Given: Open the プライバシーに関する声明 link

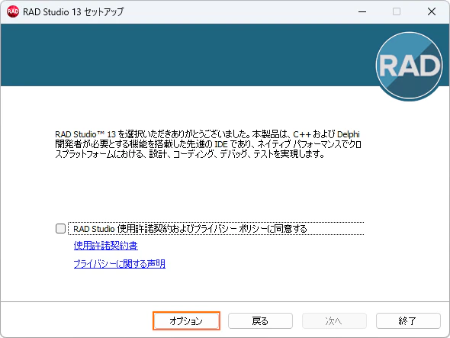Looking at the screenshot, I should [120, 264].
